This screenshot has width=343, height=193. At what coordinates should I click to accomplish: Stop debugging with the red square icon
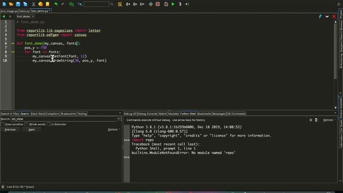[x=158, y=4]
